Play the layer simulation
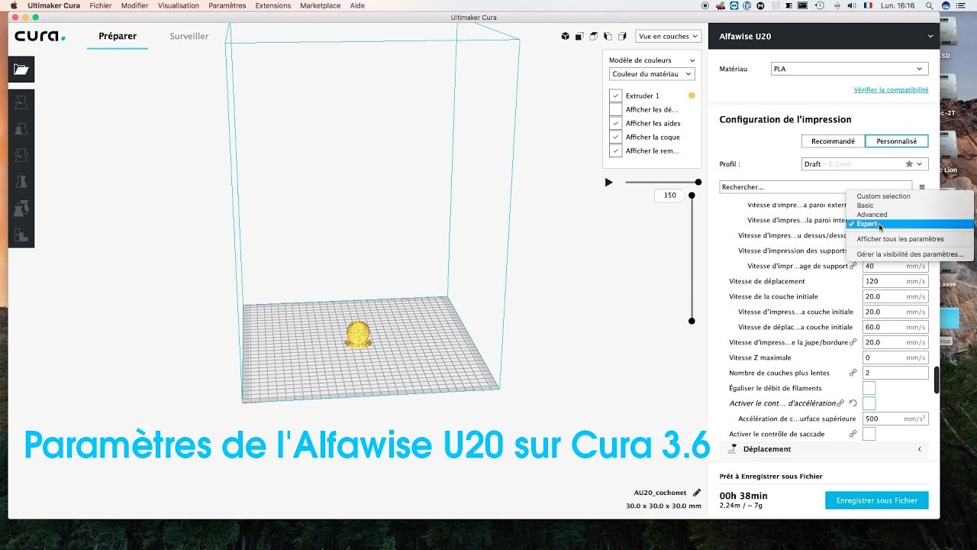 [608, 182]
